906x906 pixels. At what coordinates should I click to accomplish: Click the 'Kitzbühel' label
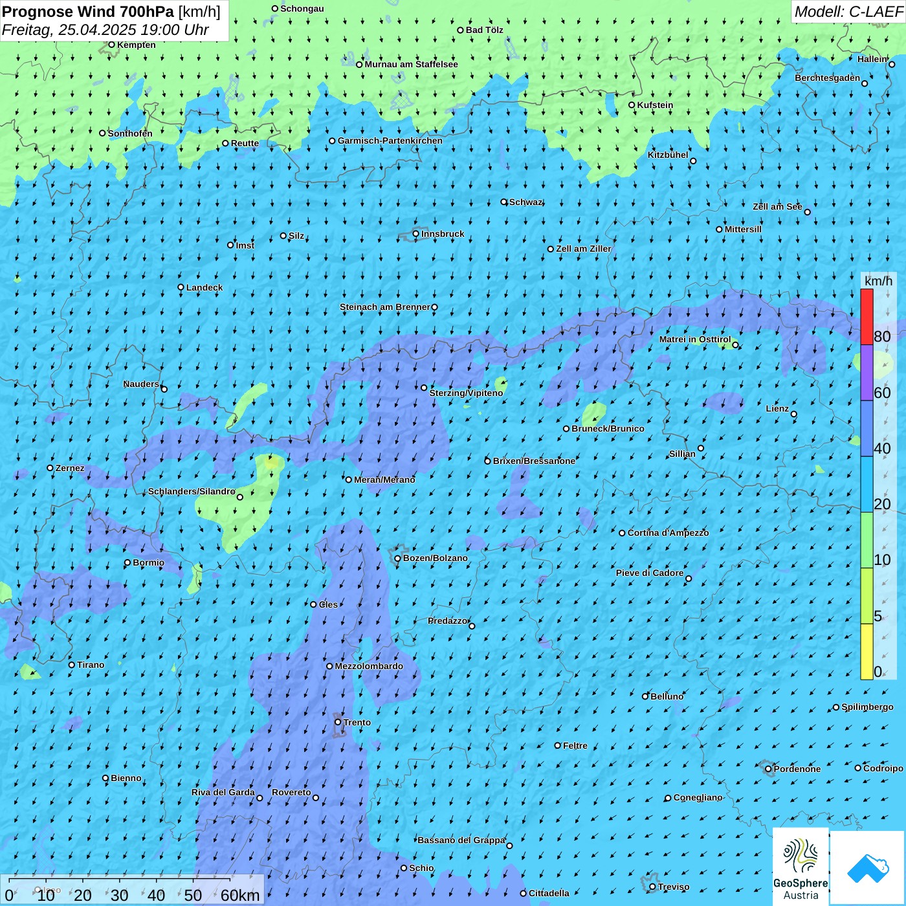coord(668,155)
